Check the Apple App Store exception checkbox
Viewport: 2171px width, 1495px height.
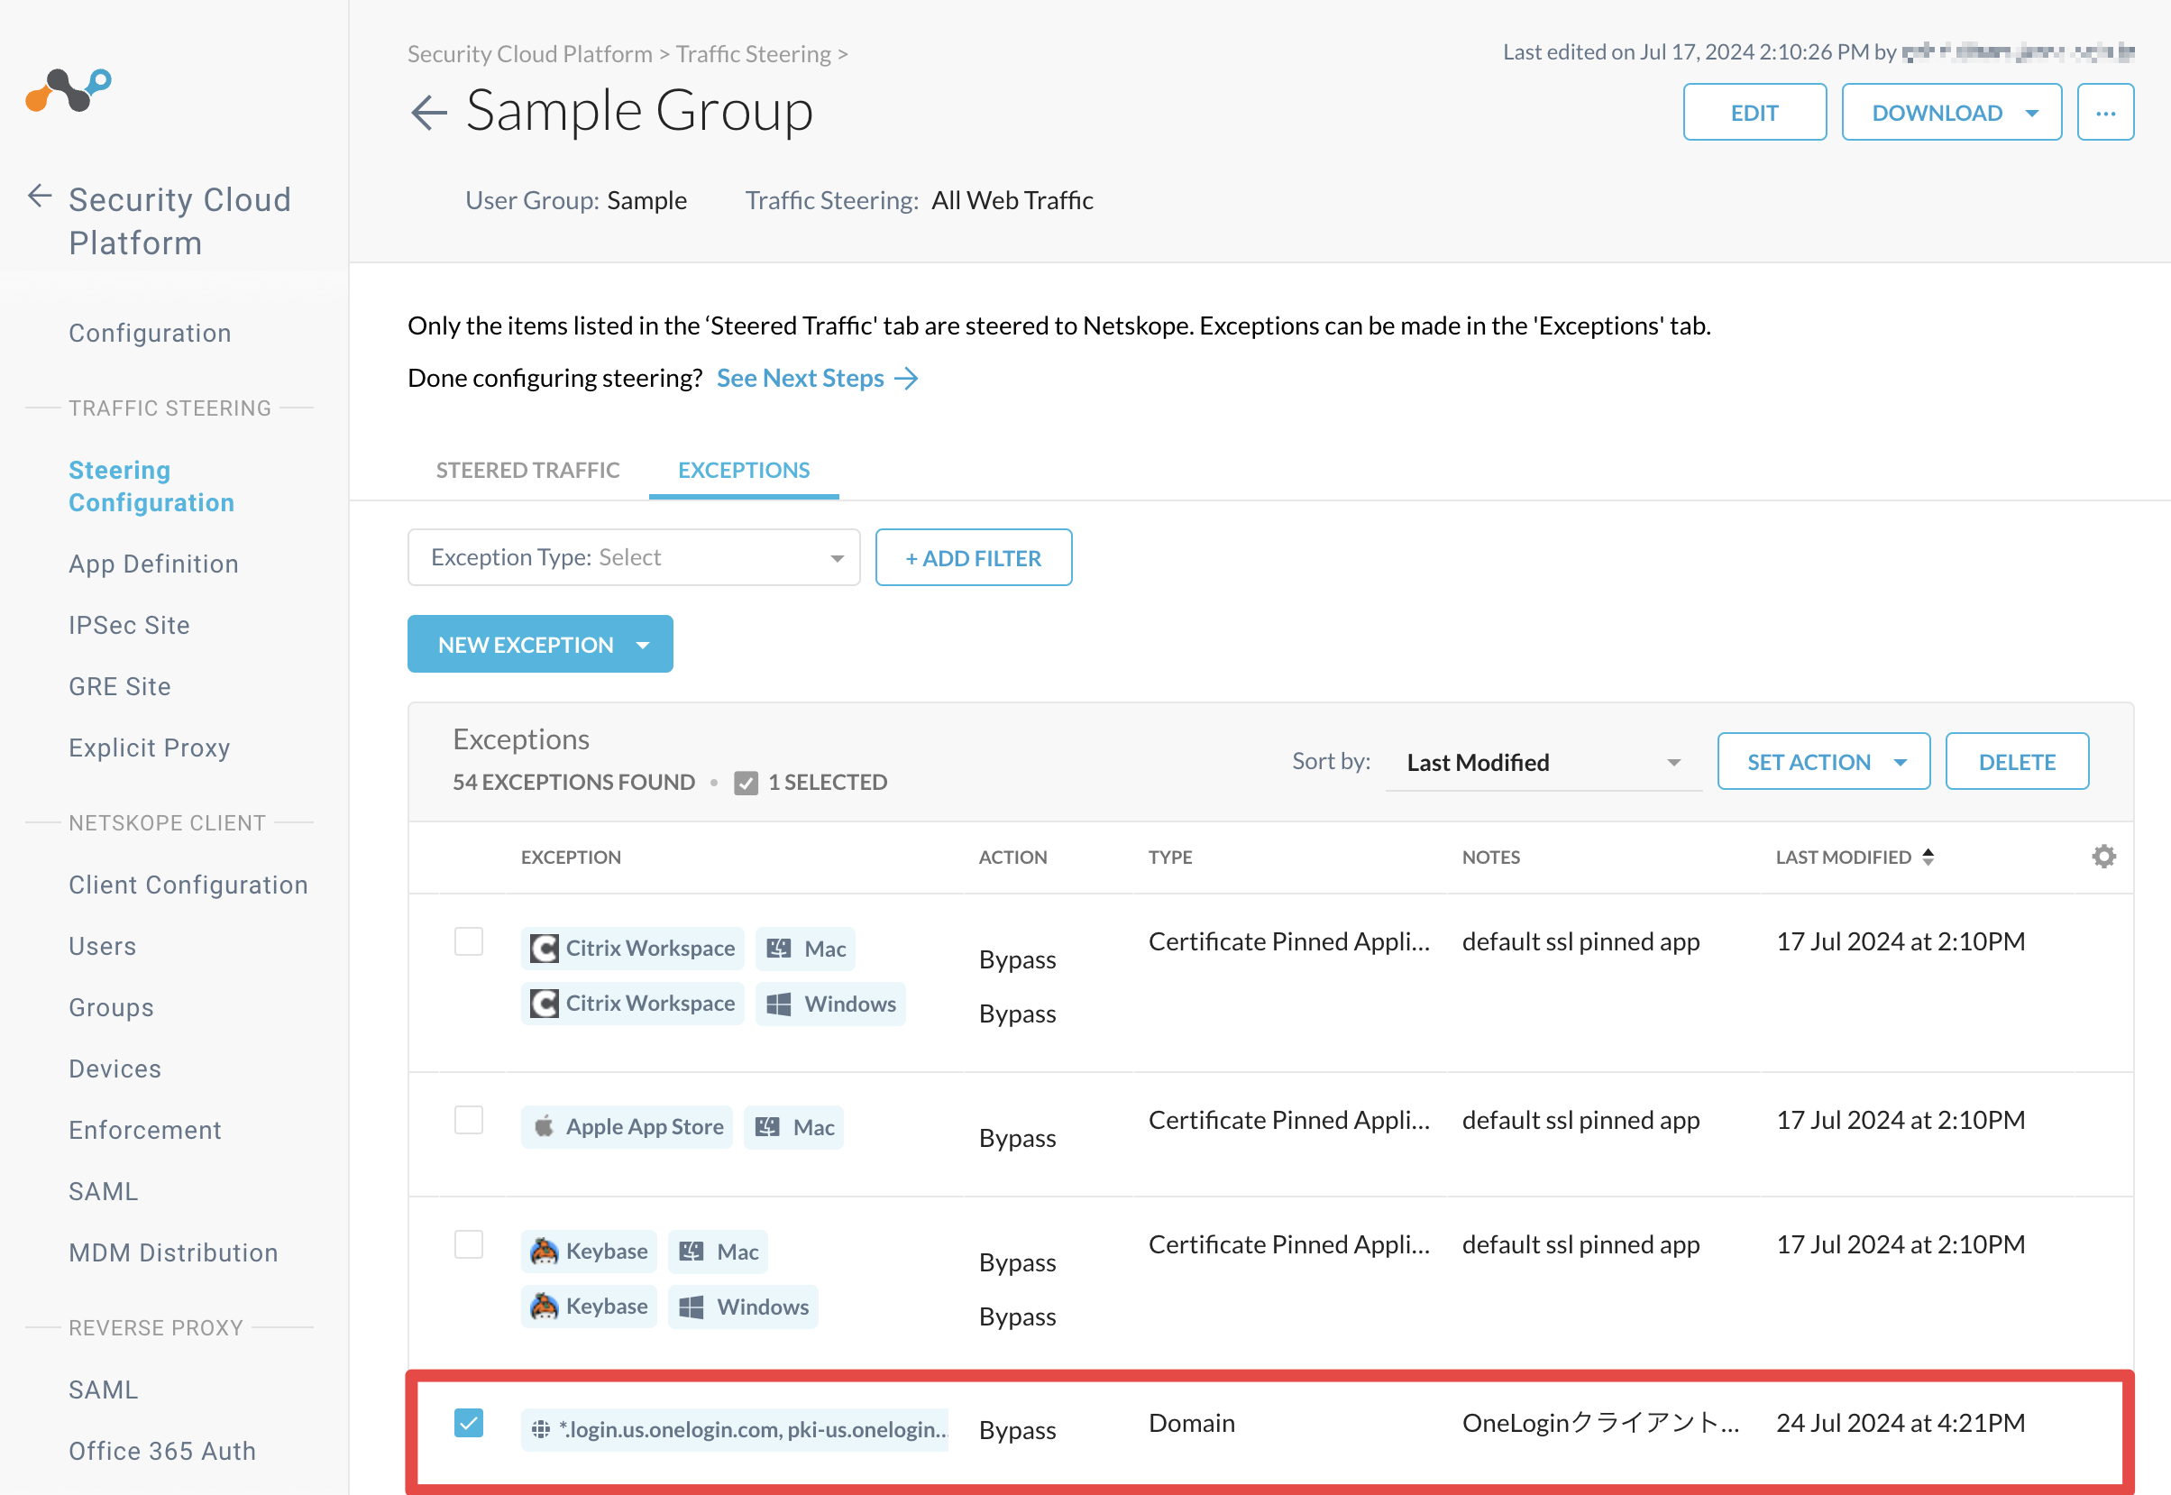click(x=468, y=1119)
